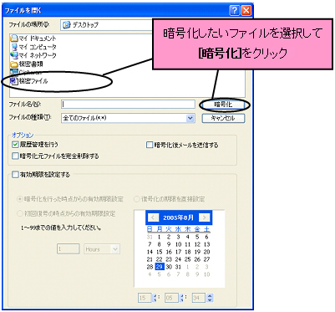Image resolution: width=335 pixels, height=312 pixels.
Task: Select day 10 of August in calendar
Action: [178, 244]
